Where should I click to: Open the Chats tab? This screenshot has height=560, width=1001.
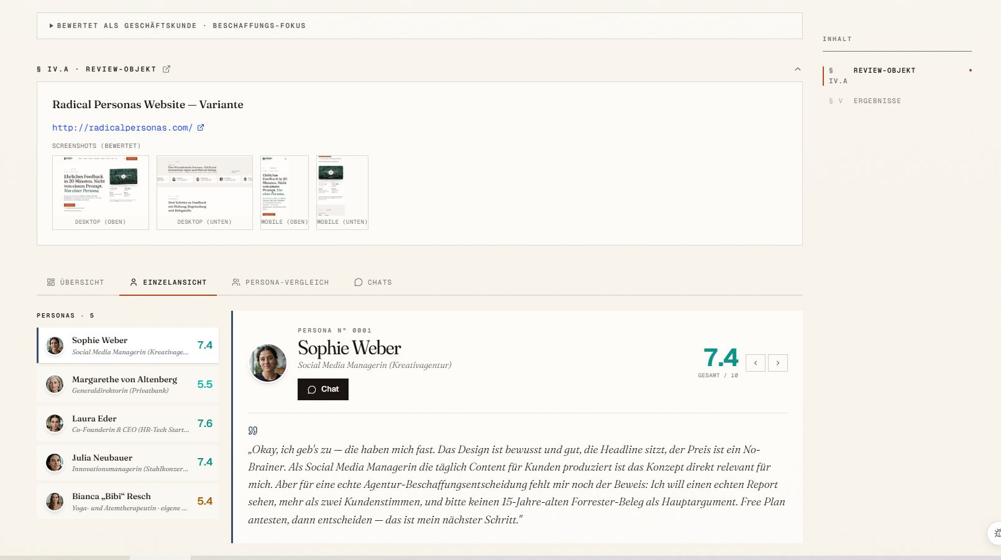pyautogui.click(x=373, y=282)
